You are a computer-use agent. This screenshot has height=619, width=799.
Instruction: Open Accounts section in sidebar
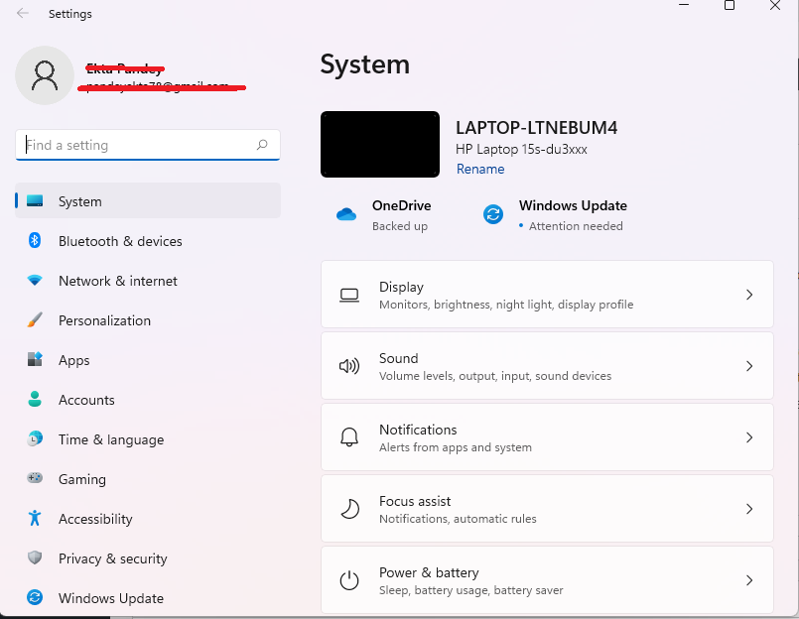click(x=86, y=400)
